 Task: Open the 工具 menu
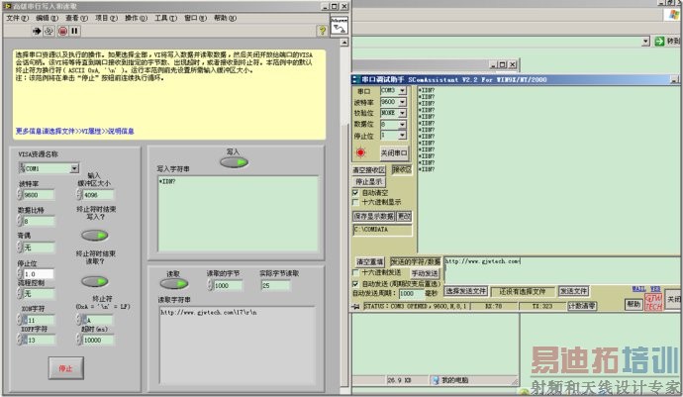[x=165, y=18]
